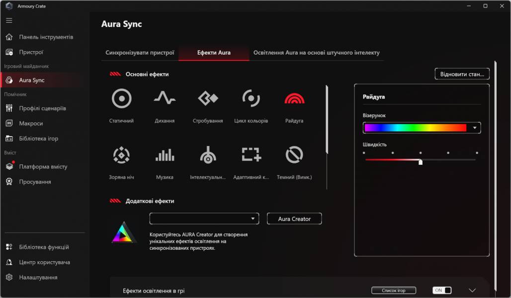Launch Aura Creator button
Screen dimensions: 511x298
tap(294, 219)
